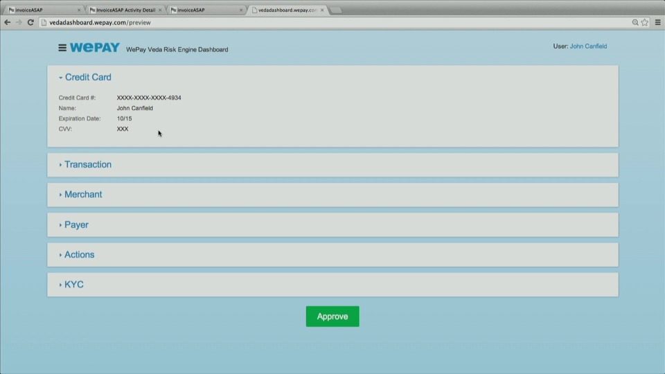Click the Expiration Date label

pyautogui.click(x=80, y=118)
